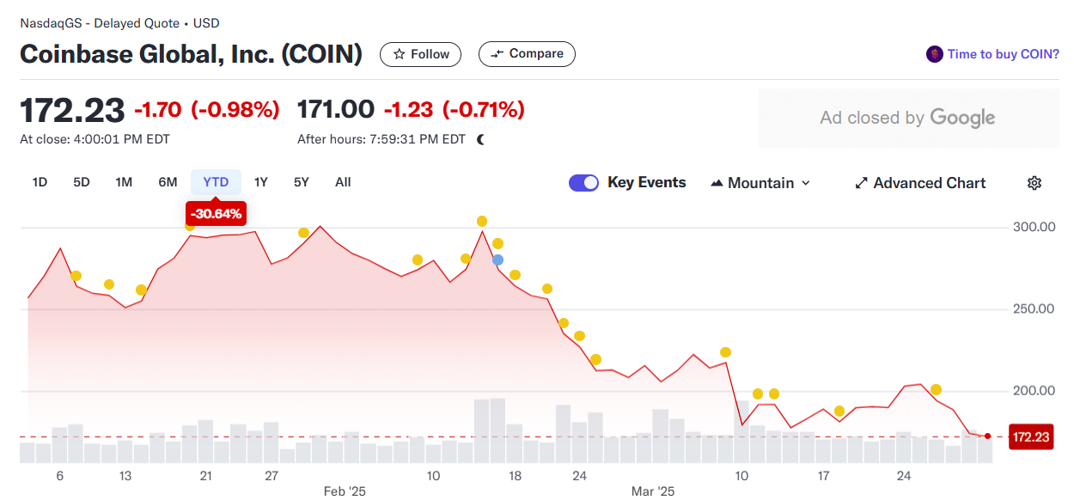
Task: Click the star icon in Follow button
Action: point(399,54)
